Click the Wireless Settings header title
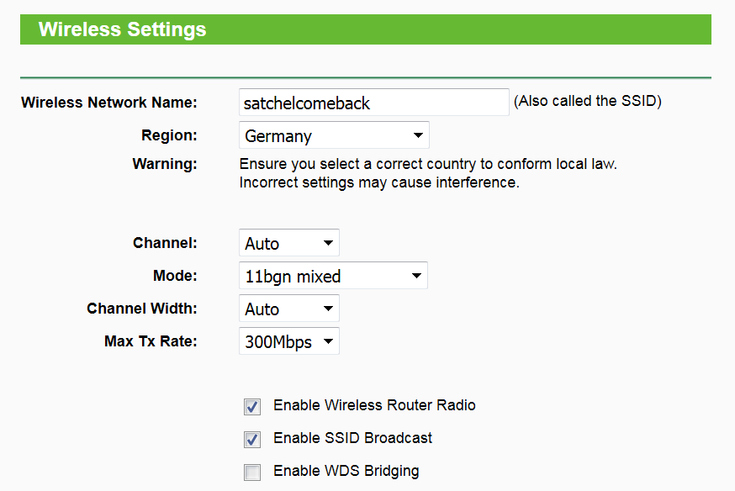This screenshot has height=491, width=735. click(122, 29)
